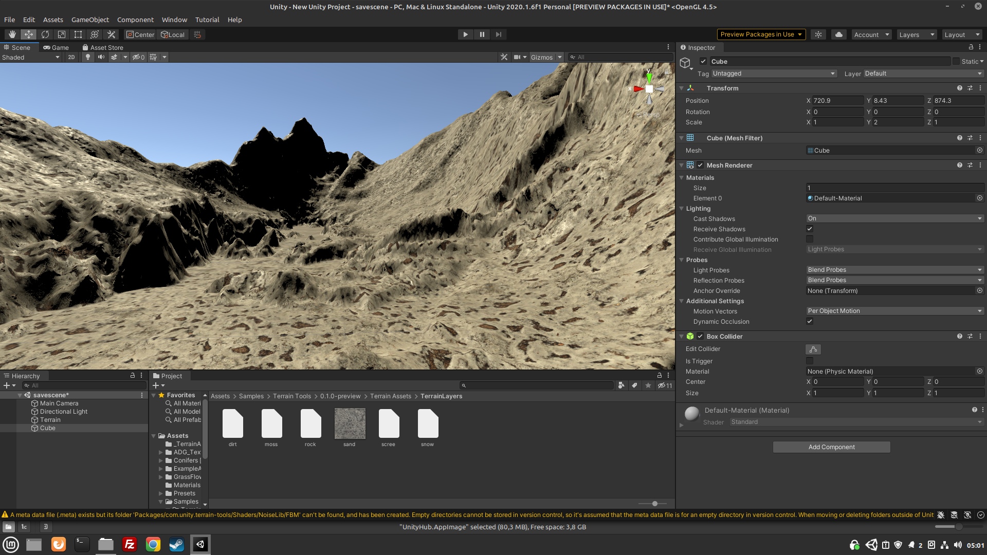Open the Gizmos dropdown arrow
This screenshot has height=555, width=987.
click(559, 57)
